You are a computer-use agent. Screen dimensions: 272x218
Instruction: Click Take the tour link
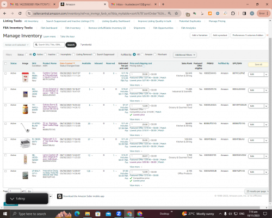67,37
